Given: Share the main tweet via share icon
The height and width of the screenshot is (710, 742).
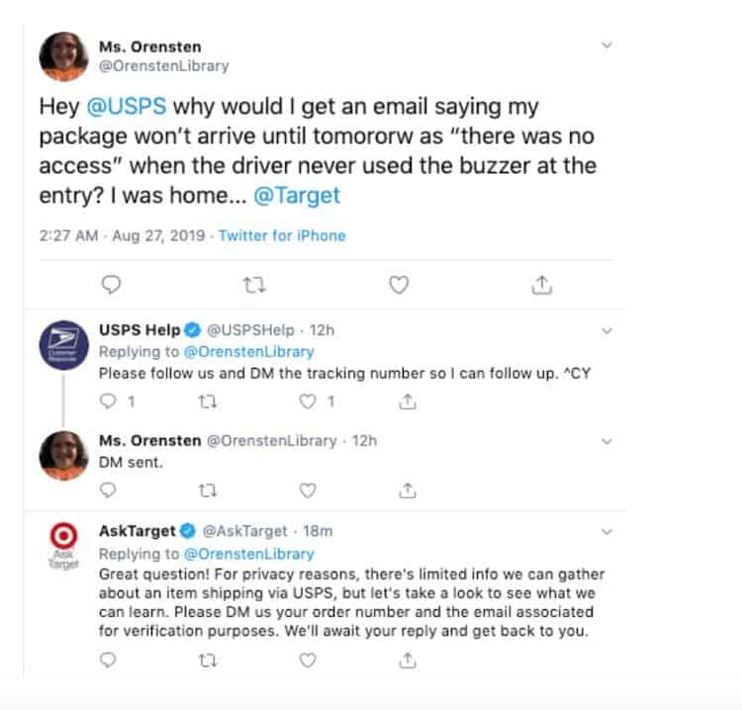Looking at the screenshot, I should [541, 285].
